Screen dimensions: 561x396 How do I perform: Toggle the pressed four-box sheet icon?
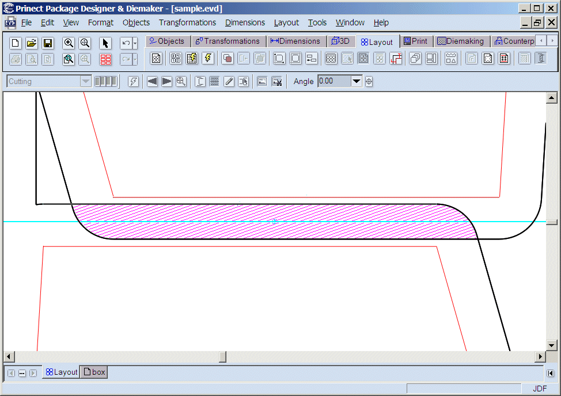(x=363, y=58)
